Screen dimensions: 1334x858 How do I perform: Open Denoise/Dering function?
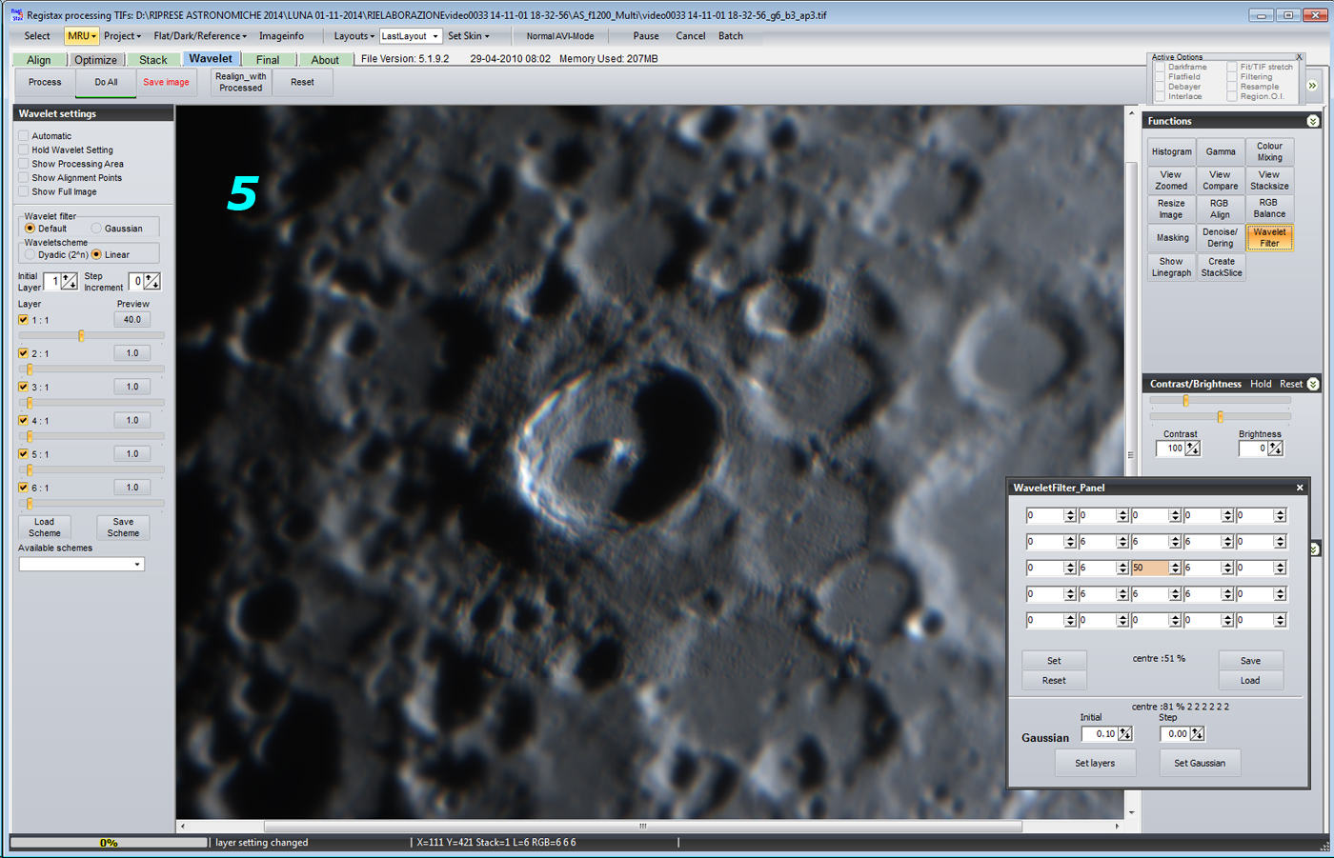[x=1221, y=238]
